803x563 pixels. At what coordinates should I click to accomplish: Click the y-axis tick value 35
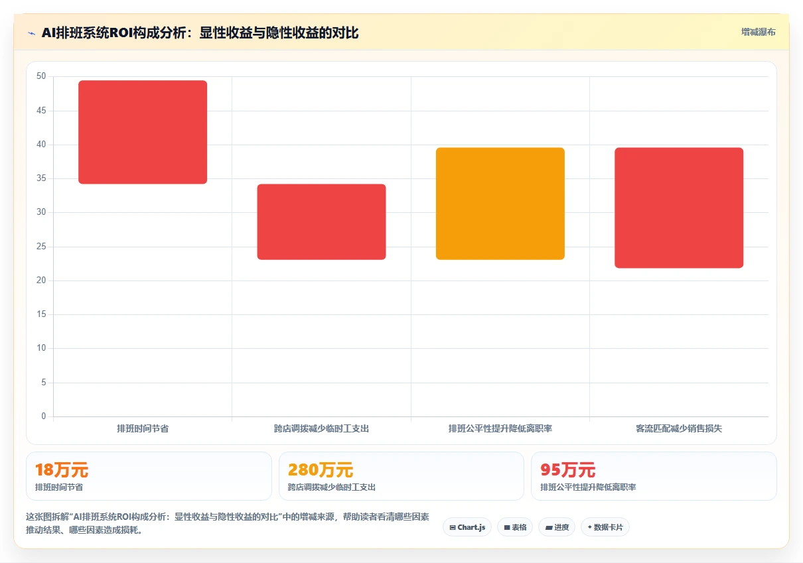pos(41,178)
